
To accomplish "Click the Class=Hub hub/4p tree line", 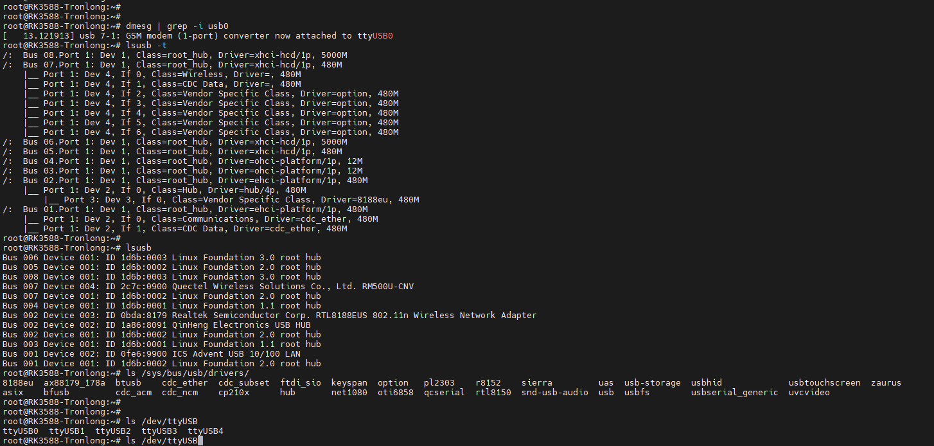I will [164, 190].
